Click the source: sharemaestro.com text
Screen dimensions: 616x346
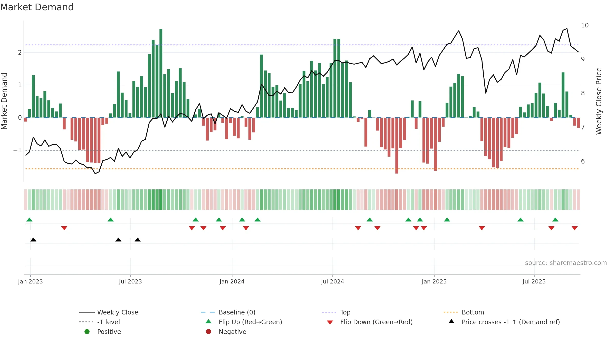(566, 263)
